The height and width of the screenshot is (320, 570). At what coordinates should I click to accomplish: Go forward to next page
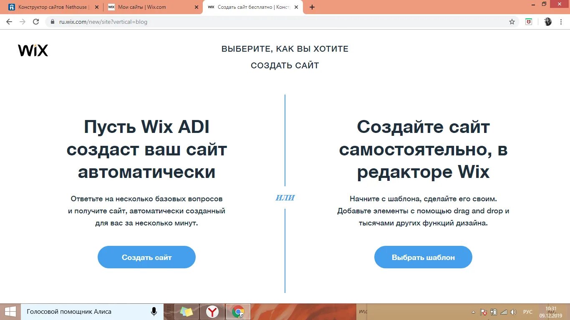22,22
